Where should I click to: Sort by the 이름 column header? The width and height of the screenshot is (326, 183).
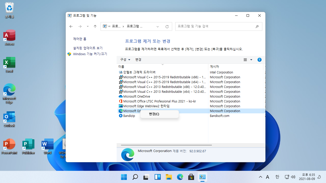point(162,67)
